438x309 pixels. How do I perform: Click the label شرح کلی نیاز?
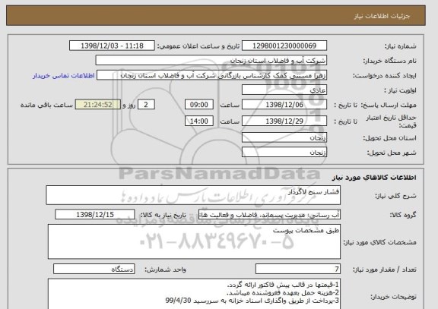pos(395,196)
